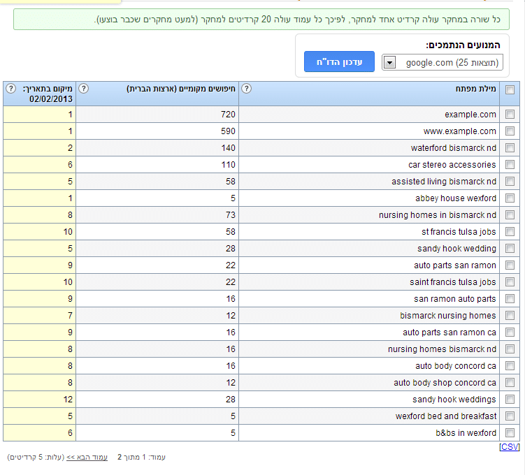Click keyword waterford bismarck nd

click(454, 148)
